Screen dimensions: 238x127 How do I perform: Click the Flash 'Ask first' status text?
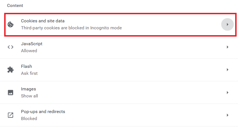(29, 73)
